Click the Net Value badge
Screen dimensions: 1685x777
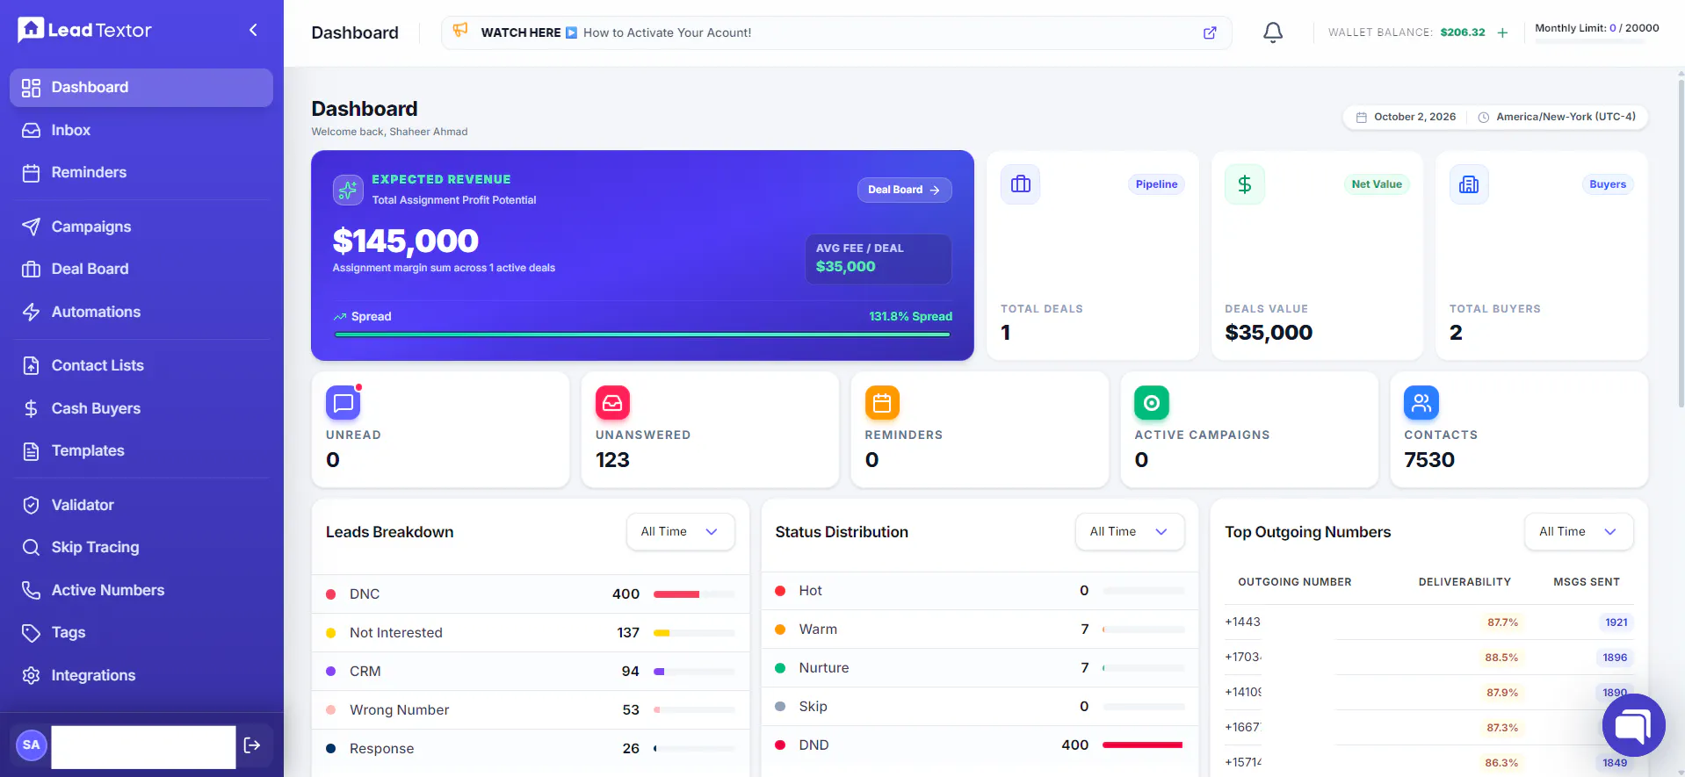[1377, 184]
